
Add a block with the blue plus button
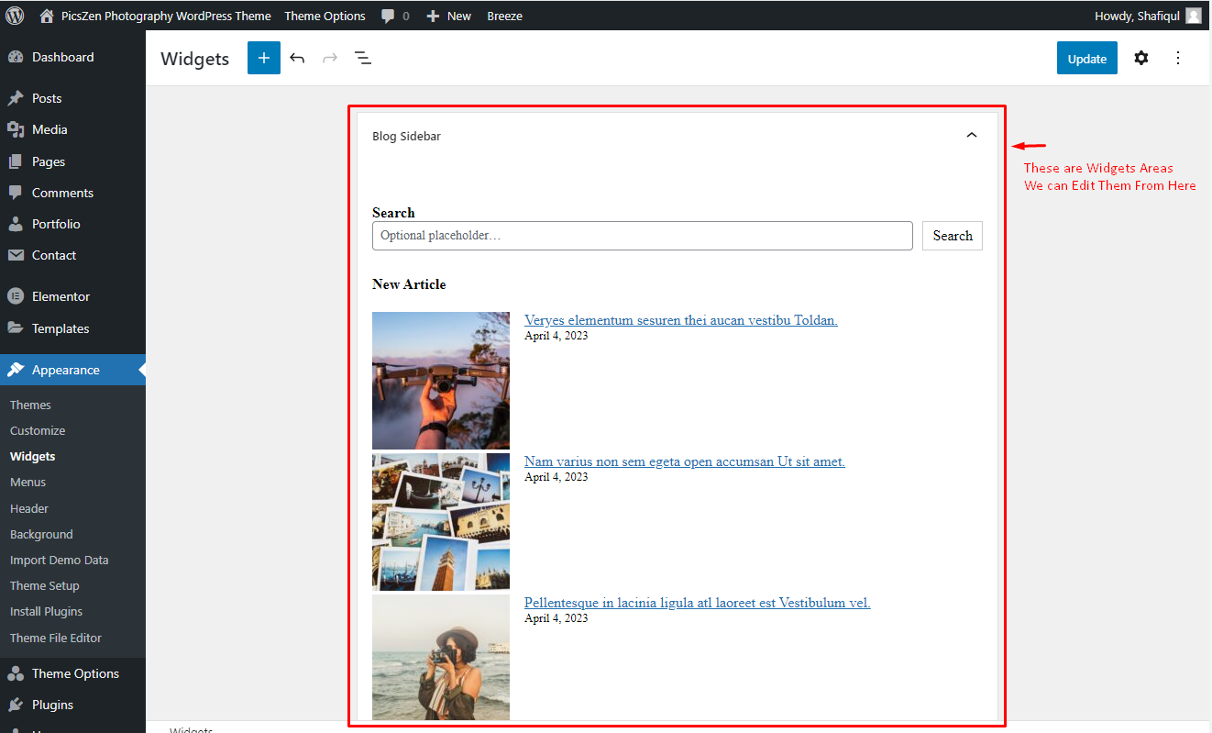(x=264, y=58)
